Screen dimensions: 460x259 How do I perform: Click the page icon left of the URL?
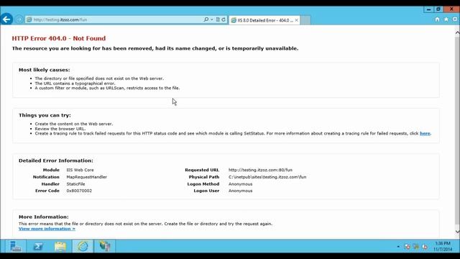29,19
